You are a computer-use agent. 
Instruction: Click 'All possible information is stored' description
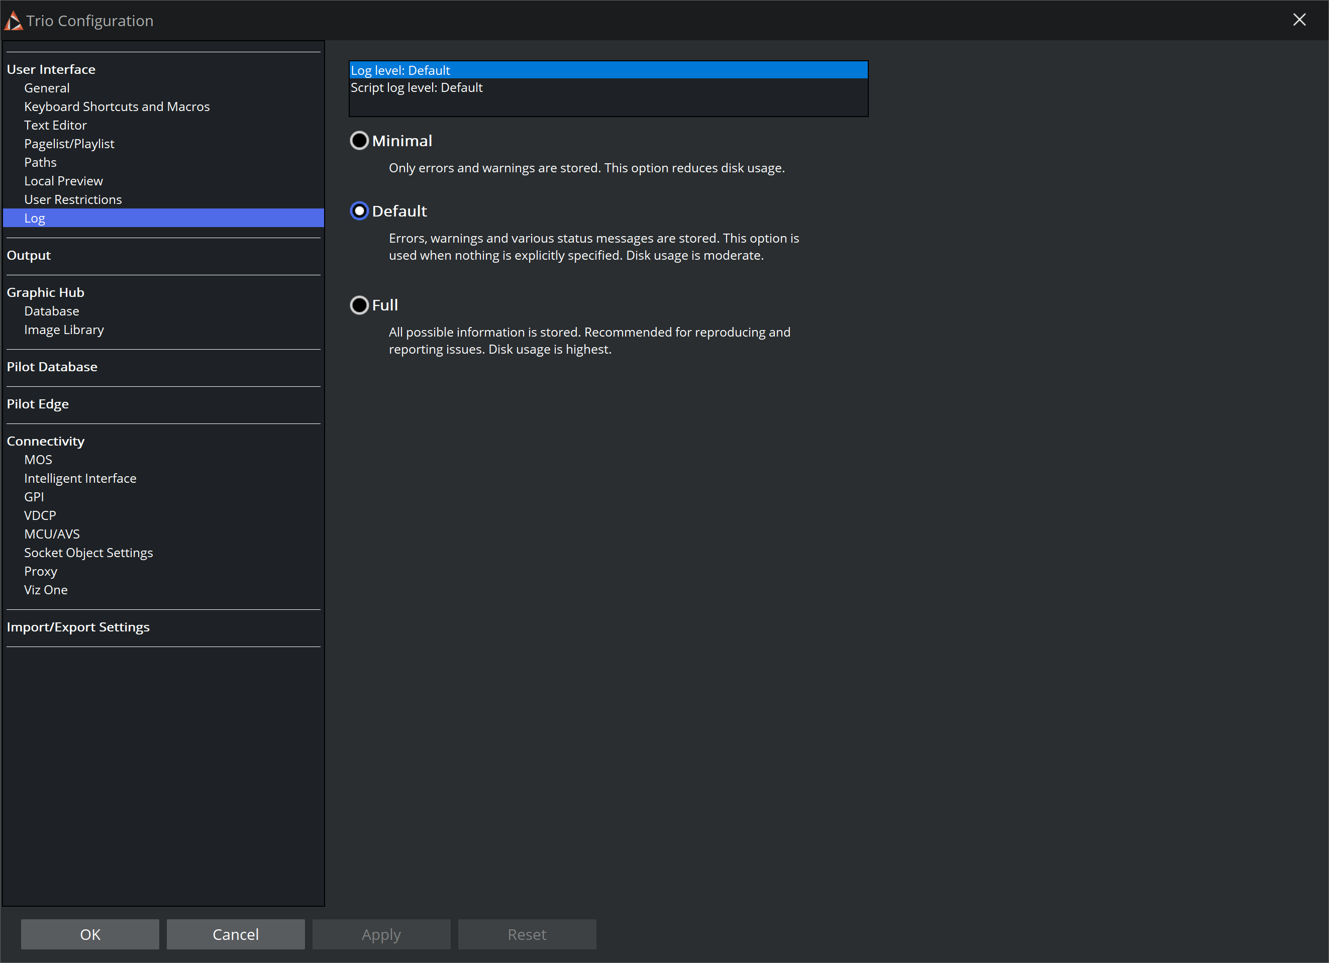[589, 340]
